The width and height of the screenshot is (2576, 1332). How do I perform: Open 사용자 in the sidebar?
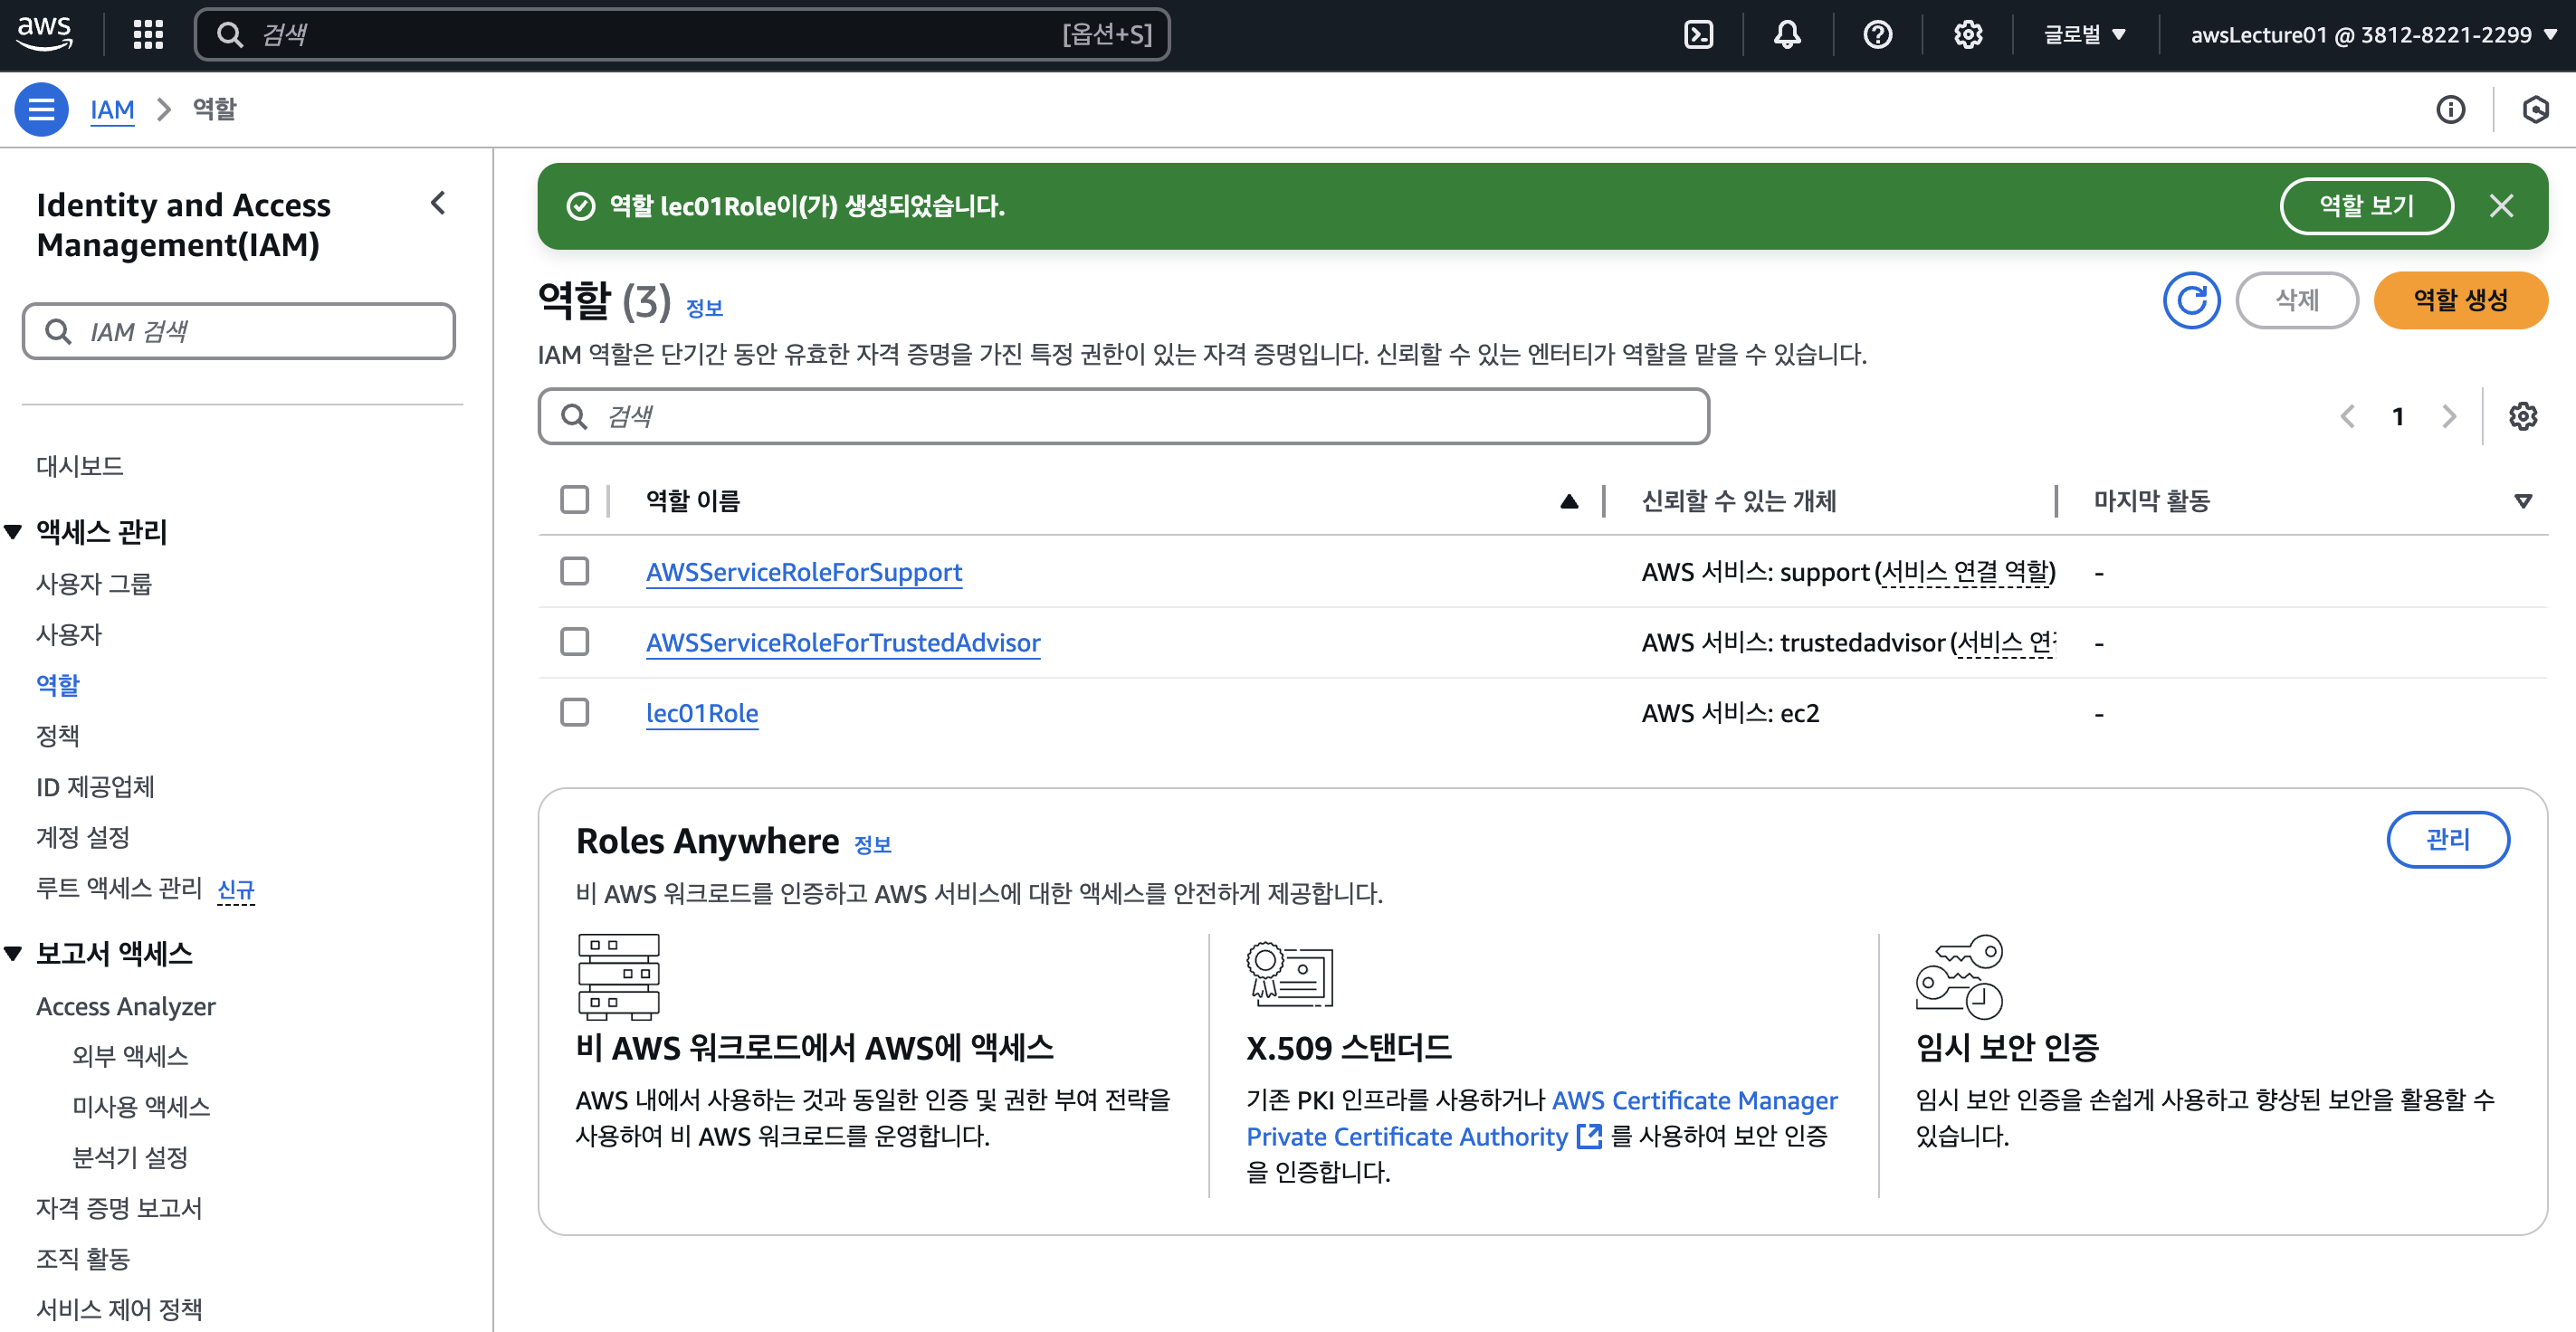(x=69, y=634)
